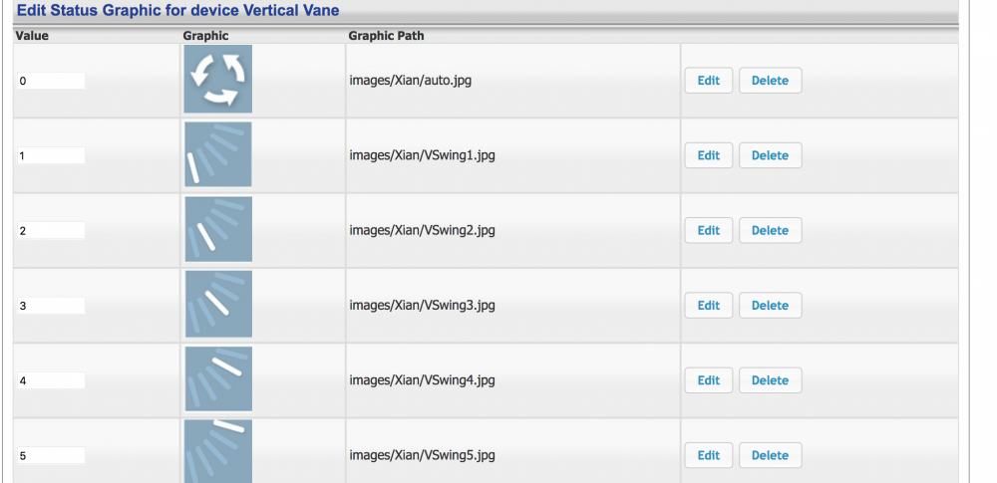Select the value field containing 5
Image resolution: width=997 pixels, height=483 pixels.
coord(50,455)
